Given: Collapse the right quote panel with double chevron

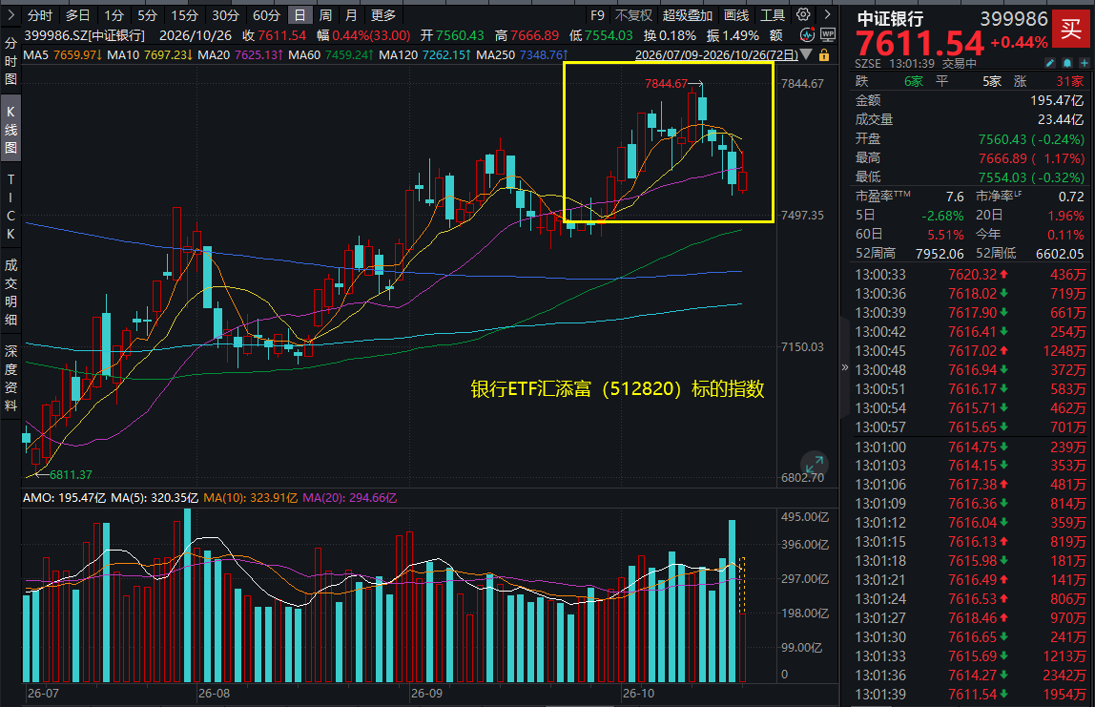Looking at the screenshot, I should [845, 366].
